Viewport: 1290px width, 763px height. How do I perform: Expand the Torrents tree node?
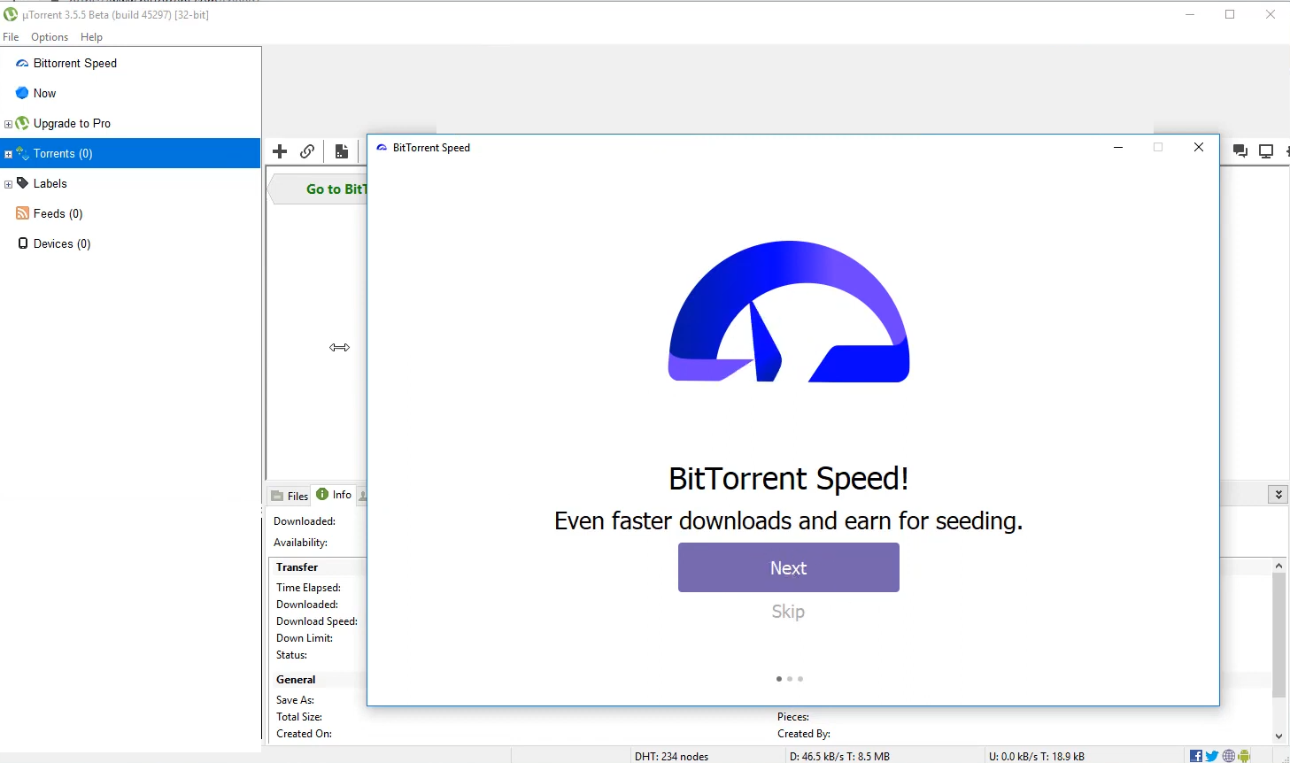(x=8, y=154)
